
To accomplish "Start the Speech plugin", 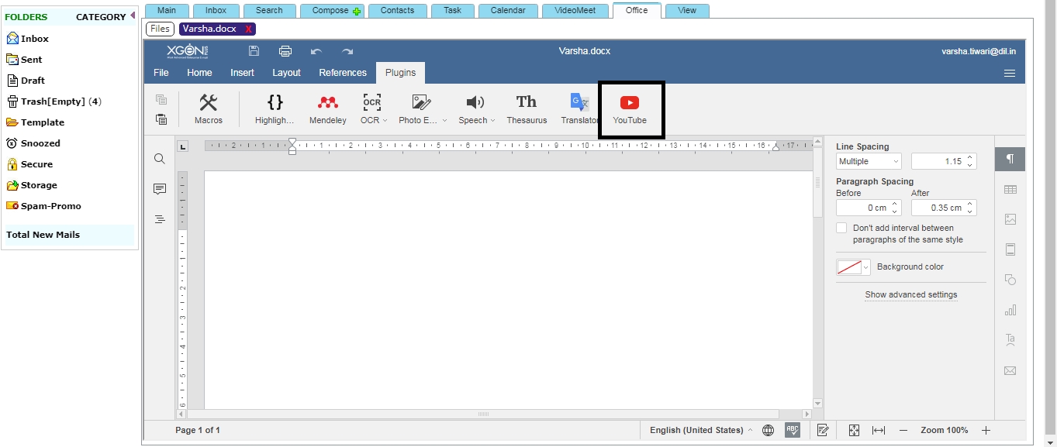I will coord(475,109).
